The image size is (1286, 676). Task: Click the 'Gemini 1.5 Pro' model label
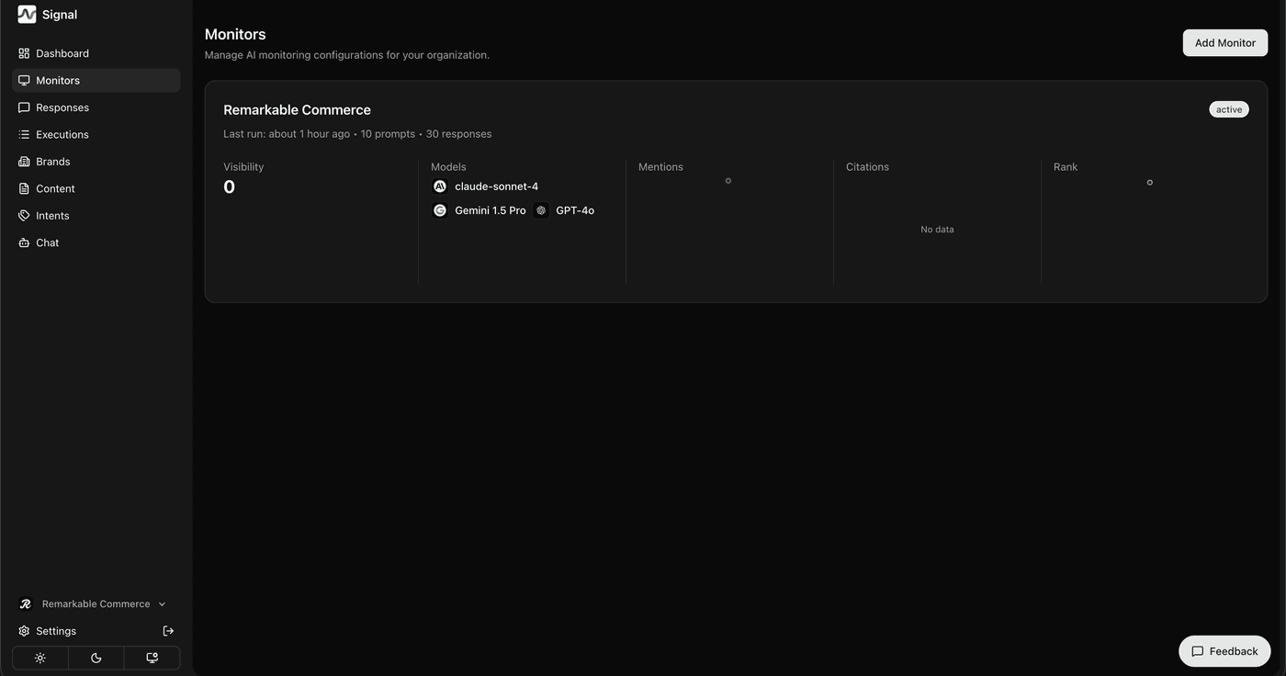(x=491, y=210)
